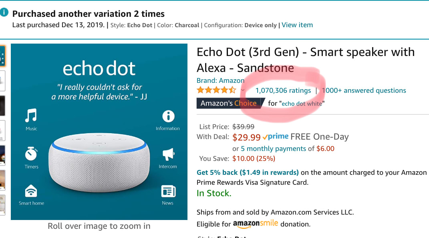The width and height of the screenshot is (429, 238).
Task: Click the News newspaper icon
Action: pos(168,191)
